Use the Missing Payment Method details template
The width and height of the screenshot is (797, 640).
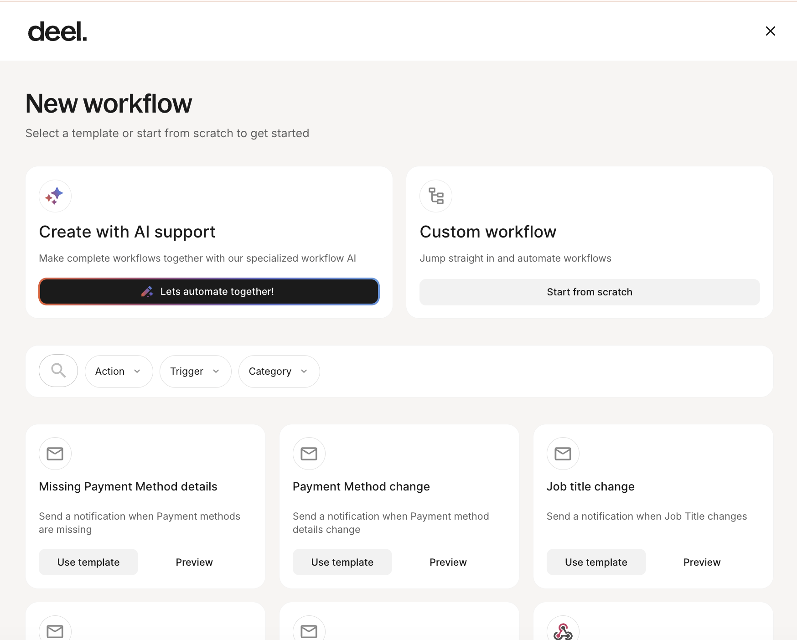point(88,562)
